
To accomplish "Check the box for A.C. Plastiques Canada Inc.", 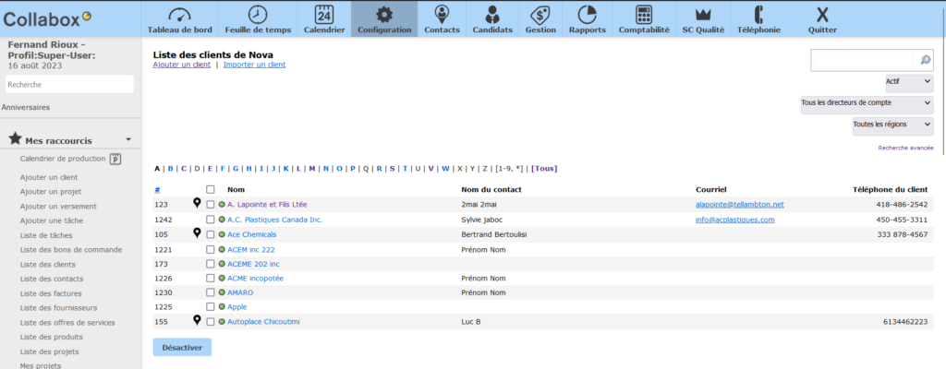I will [x=211, y=220].
